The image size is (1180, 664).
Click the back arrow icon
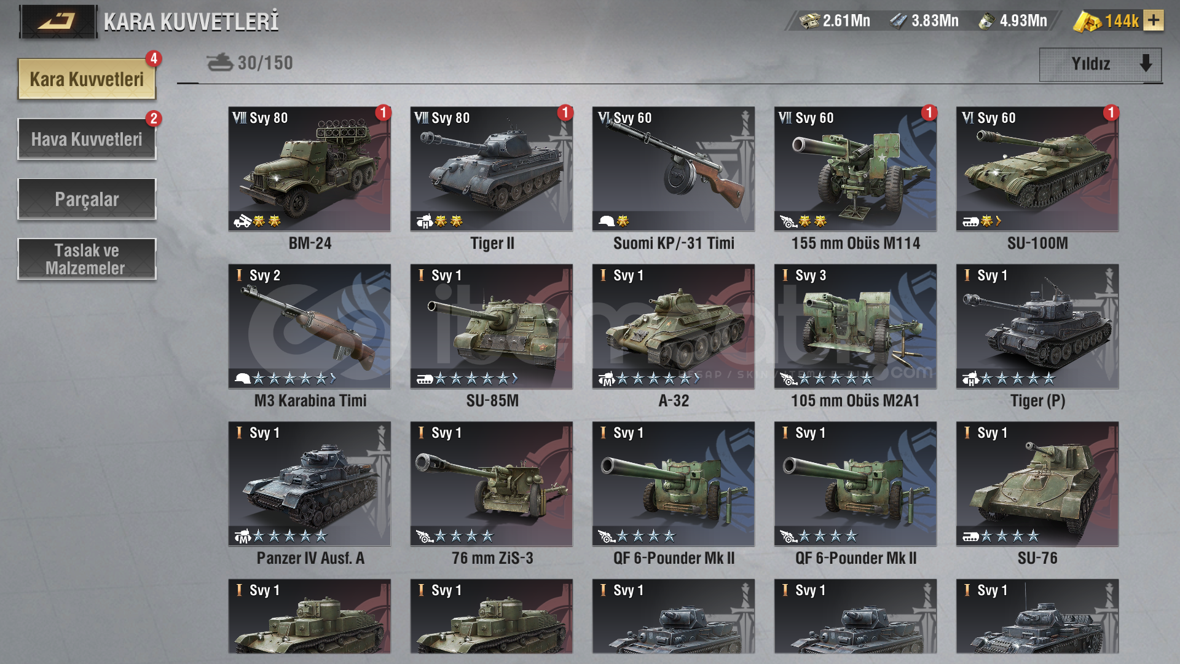point(57,22)
